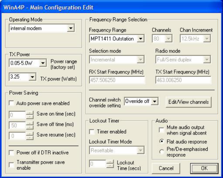
Task: Select Pre/De-emphasised response radio button
Action: tap(161, 152)
